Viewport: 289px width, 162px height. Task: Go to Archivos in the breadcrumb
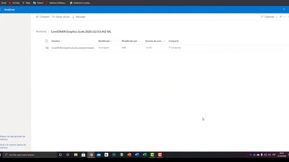point(41,31)
